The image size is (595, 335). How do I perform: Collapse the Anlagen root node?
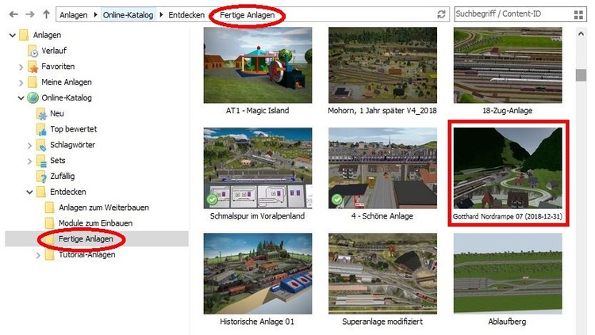[x=13, y=36]
